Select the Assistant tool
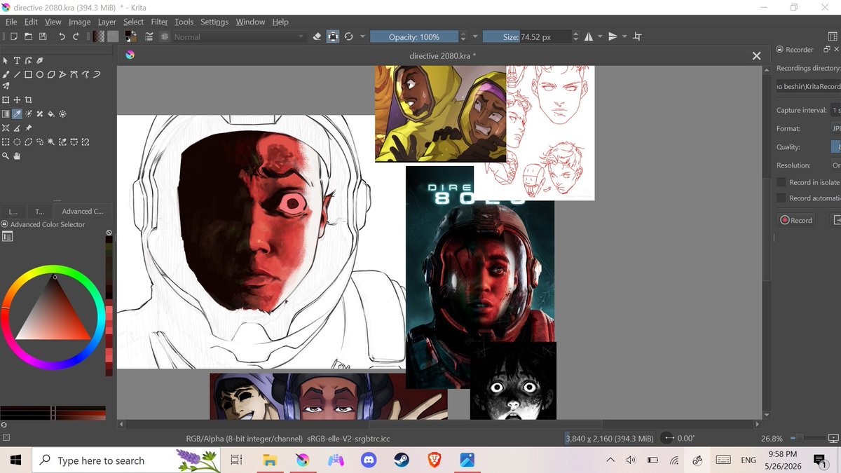The height and width of the screenshot is (473, 841). pyautogui.click(x=6, y=128)
